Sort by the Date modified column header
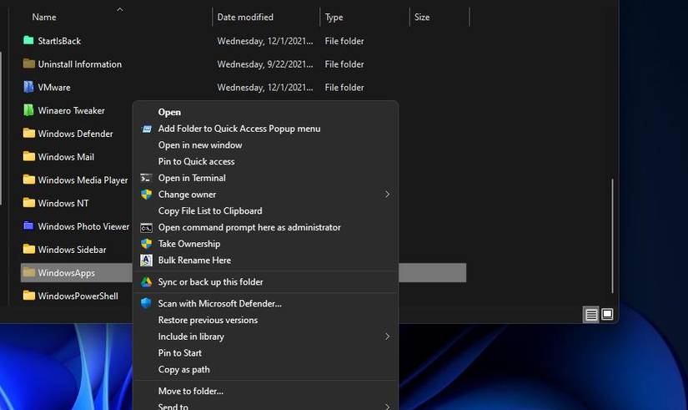 click(245, 18)
